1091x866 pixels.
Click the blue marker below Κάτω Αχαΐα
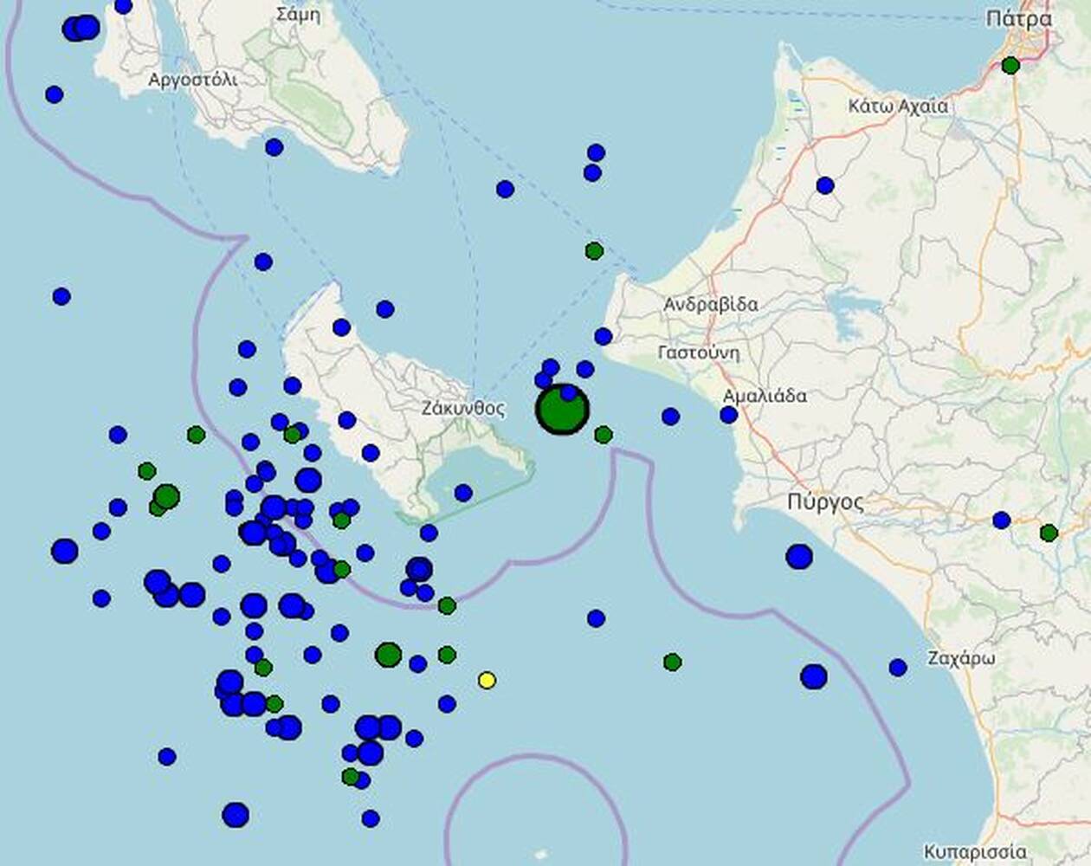[824, 185]
